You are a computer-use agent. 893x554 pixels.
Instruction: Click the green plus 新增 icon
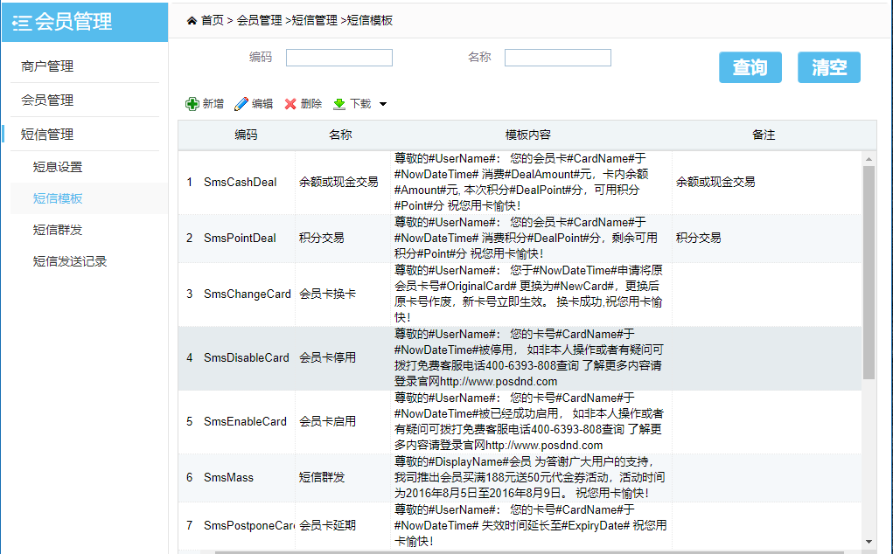pos(192,104)
